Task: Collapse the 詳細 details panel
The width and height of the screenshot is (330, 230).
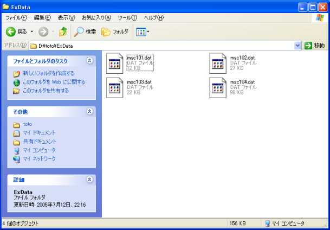Action: [x=89, y=180]
